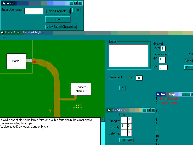193x145 pixels.
Task: Click inventory slot number 10
Action: click(157, 136)
